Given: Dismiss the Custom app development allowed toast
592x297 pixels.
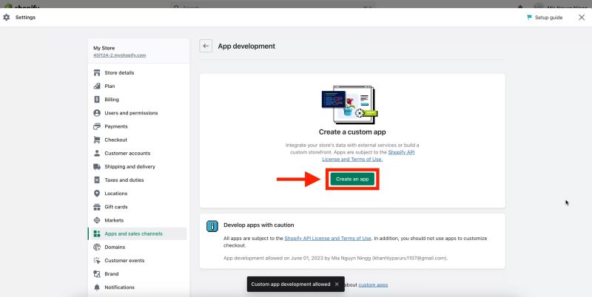Looking at the screenshot, I should tap(337, 284).
